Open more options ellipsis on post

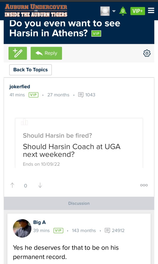144,185
